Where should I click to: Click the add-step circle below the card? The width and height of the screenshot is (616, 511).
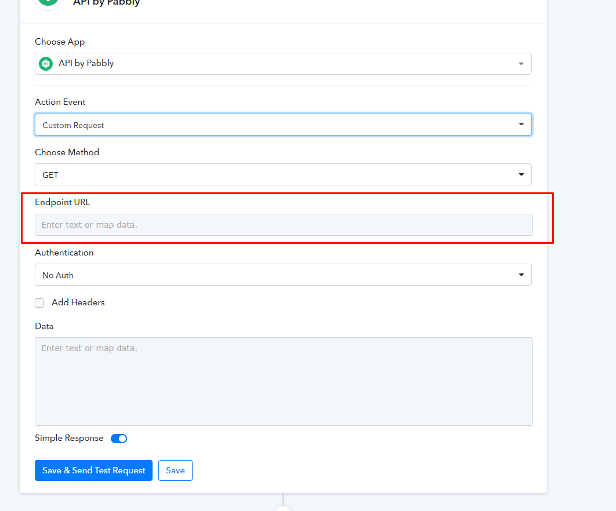tap(283, 508)
